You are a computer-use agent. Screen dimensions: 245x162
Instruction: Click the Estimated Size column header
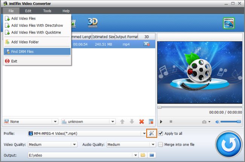tap(103, 37)
